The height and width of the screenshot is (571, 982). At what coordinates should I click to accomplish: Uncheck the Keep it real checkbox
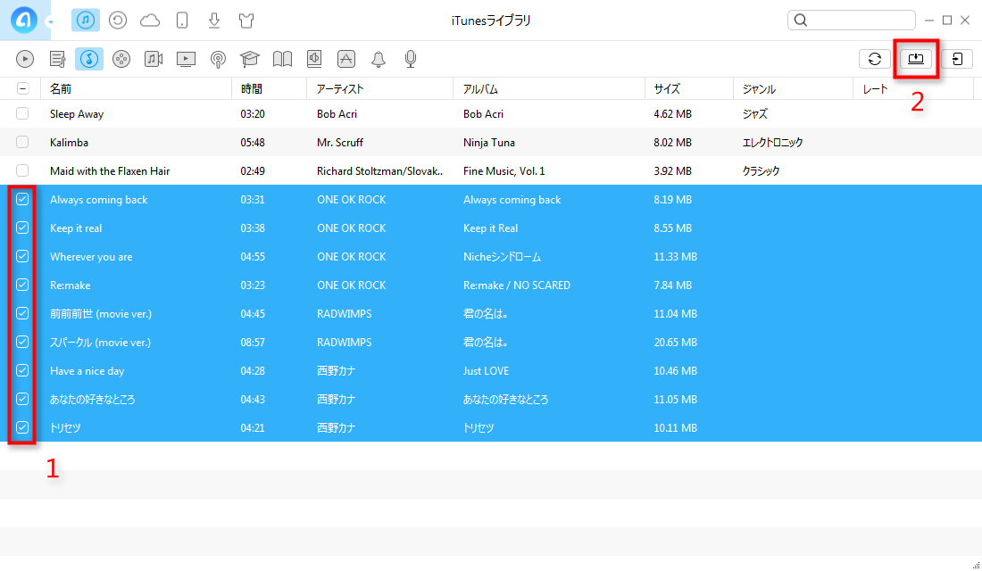(x=22, y=228)
